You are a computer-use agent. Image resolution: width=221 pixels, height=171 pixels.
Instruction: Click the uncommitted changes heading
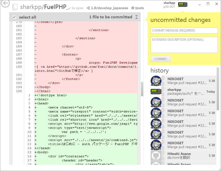coord(180,20)
